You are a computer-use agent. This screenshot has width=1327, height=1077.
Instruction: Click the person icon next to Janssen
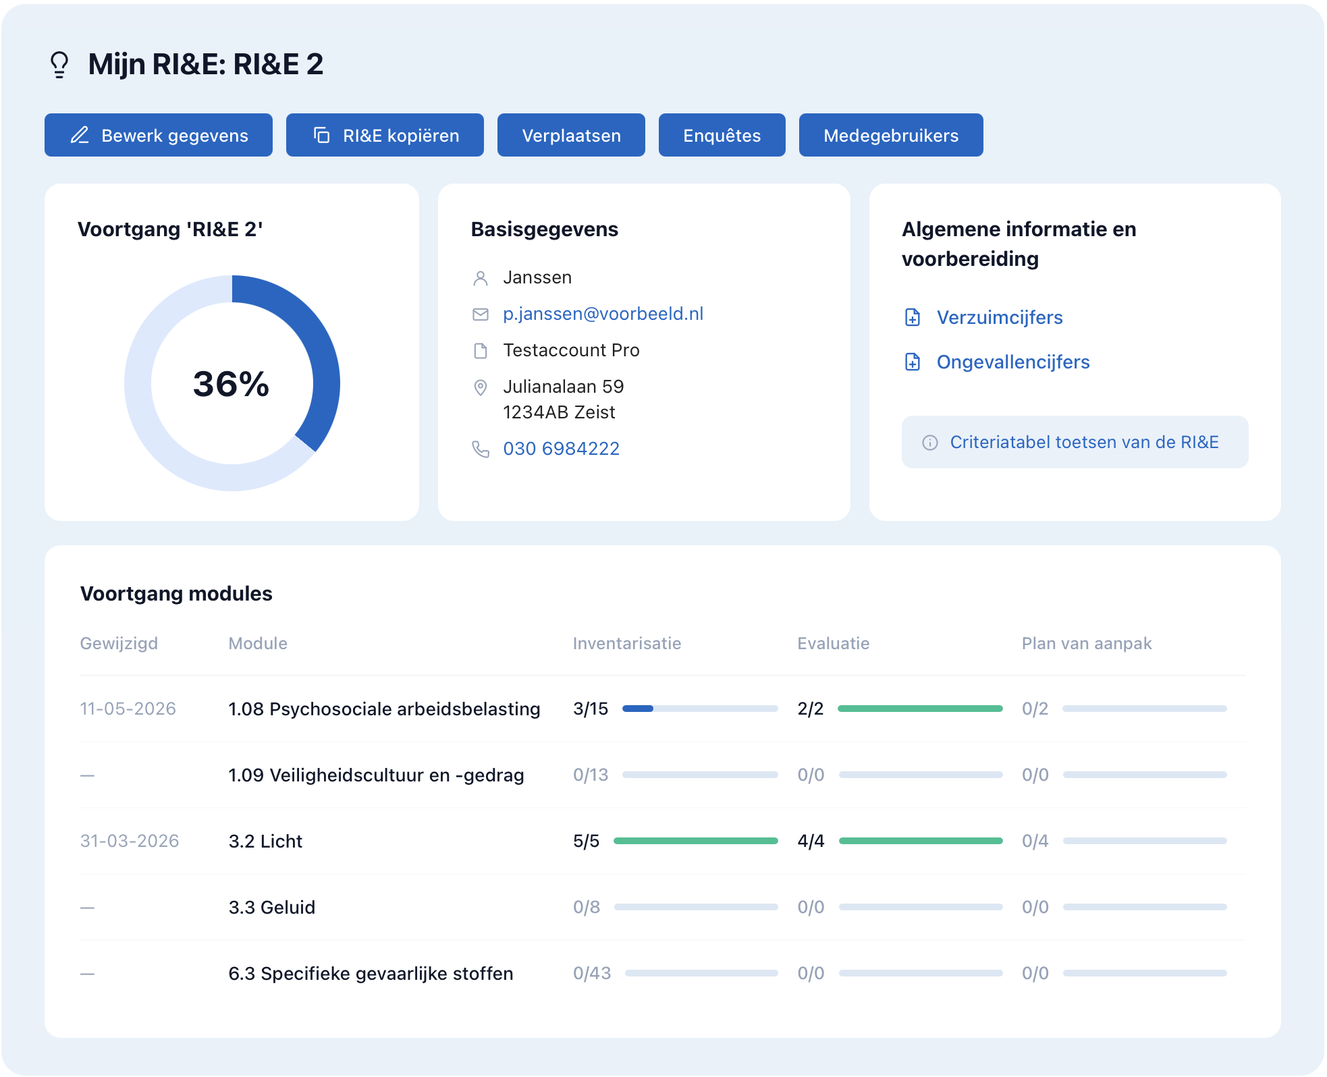[x=481, y=278]
